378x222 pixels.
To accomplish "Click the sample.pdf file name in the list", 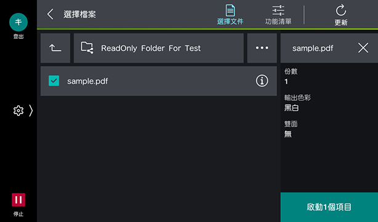I will tap(87, 81).
